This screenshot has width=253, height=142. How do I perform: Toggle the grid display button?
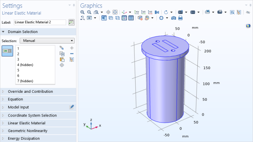[x=131, y=18]
